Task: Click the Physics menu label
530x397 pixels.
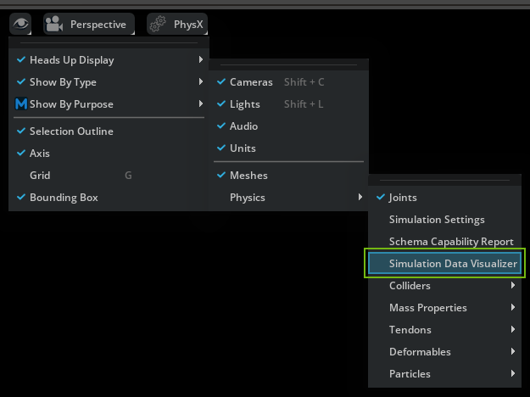Action: click(248, 198)
